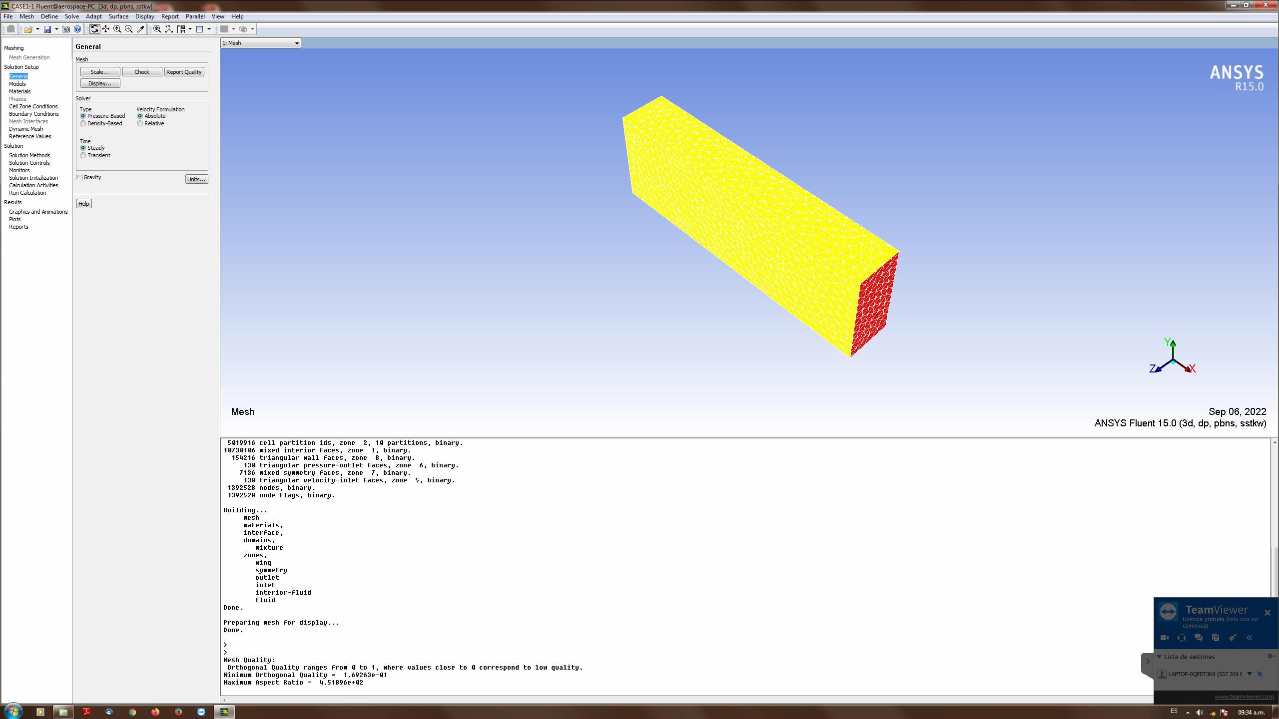This screenshot has height=719, width=1279.
Task: Click the save picture camera icon
Action: point(66,29)
